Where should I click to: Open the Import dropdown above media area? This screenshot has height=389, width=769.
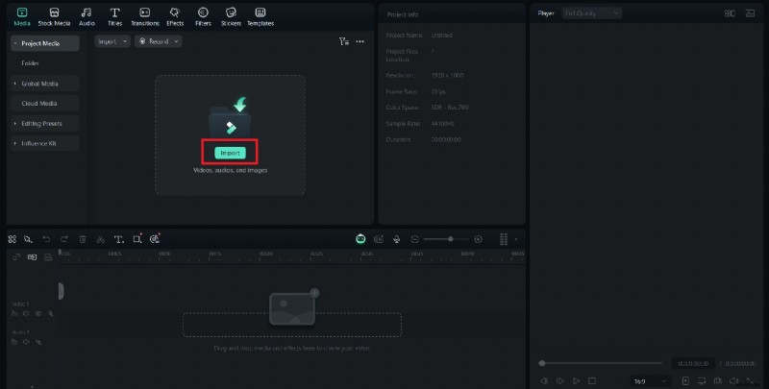(x=112, y=41)
